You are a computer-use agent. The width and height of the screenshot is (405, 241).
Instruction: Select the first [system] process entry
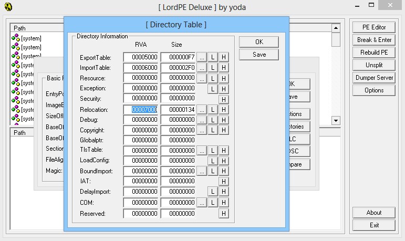[27, 38]
